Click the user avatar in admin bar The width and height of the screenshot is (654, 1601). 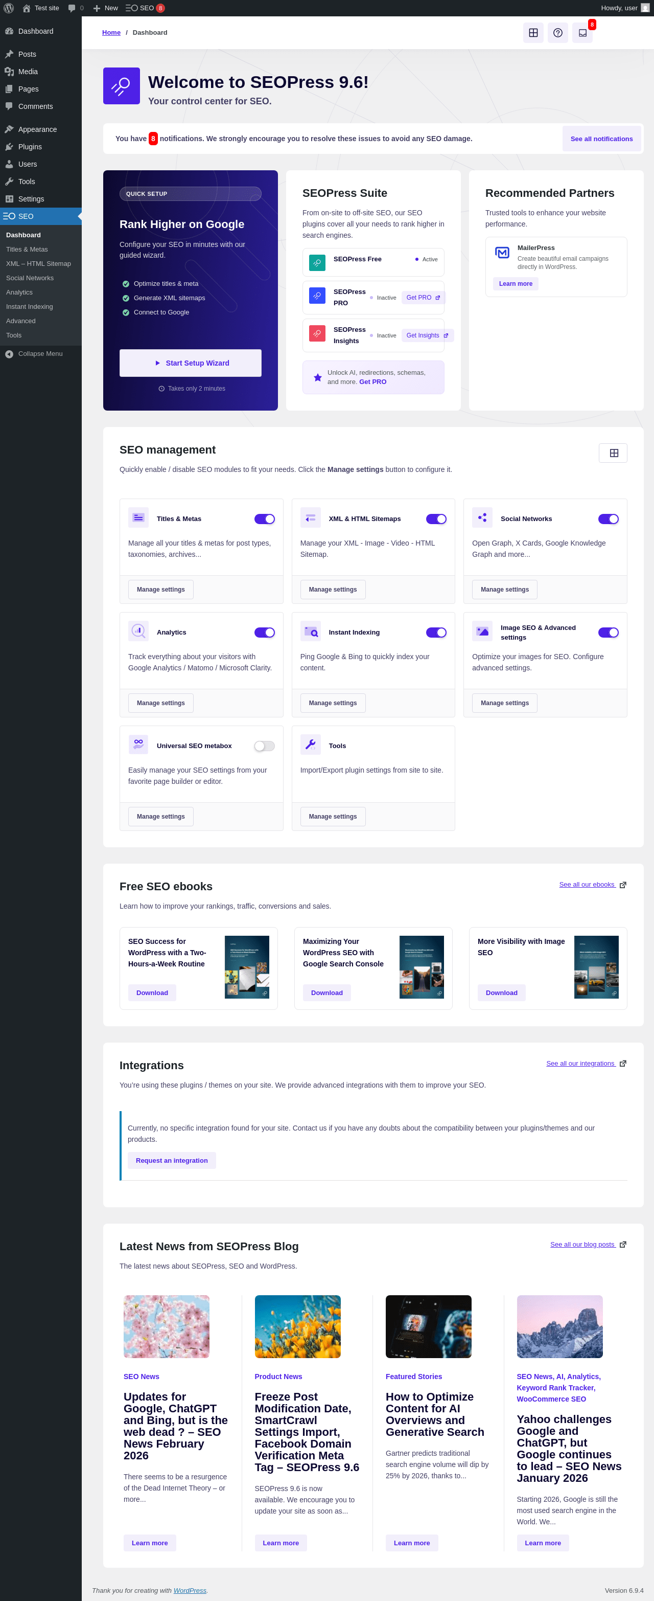pyautogui.click(x=645, y=8)
